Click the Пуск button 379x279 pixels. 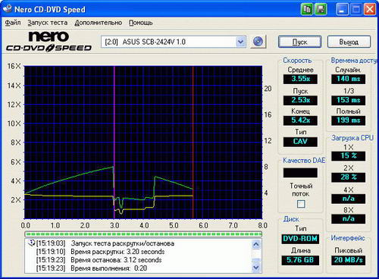(x=299, y=42)
